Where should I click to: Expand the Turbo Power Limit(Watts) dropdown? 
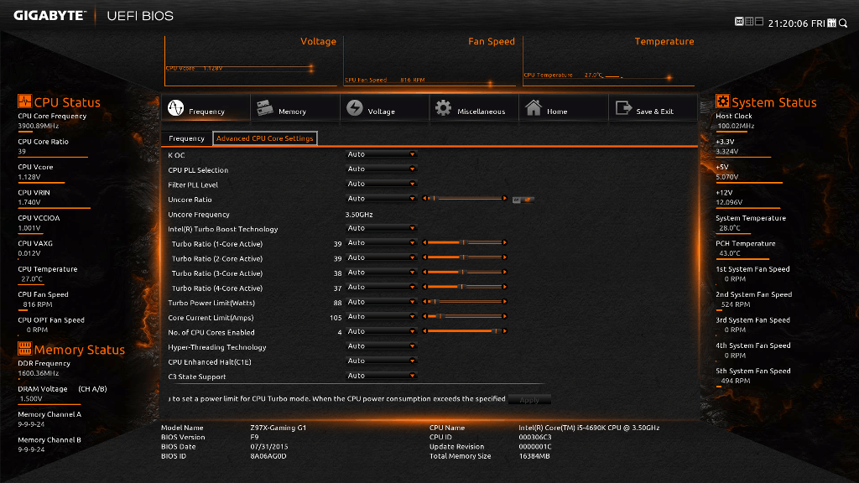(382, 302)
